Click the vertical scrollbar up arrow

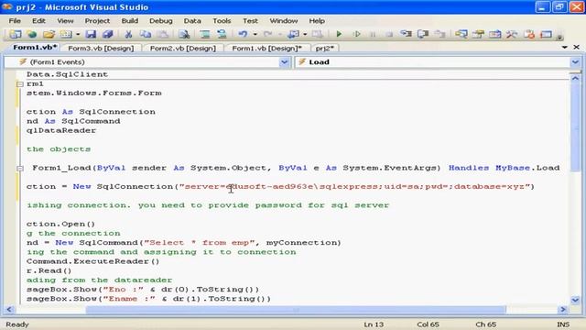point(575,78)
